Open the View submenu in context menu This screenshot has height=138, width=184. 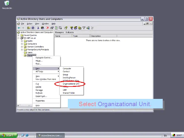click(46, 76)
